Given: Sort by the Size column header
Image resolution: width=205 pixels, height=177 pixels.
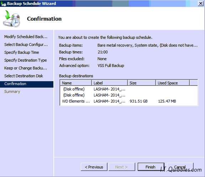Looking at the screenshot, I should [142, 83].
